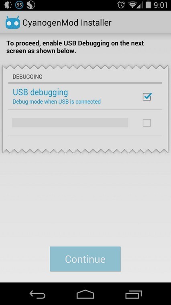Tap the Wi-Fi status icon
This screenshot has height=305, width=171.
132,5
